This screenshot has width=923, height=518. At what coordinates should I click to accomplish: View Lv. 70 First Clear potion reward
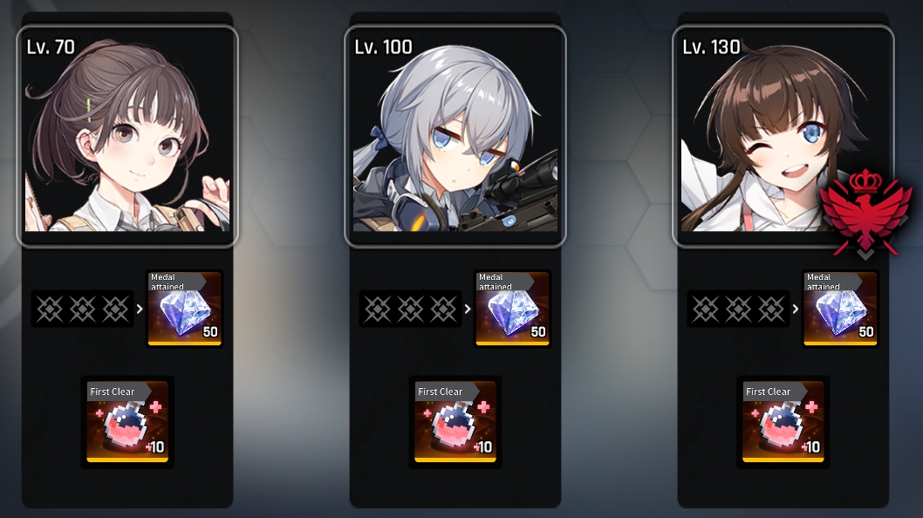pyautogui.click(x=127, y=421)
